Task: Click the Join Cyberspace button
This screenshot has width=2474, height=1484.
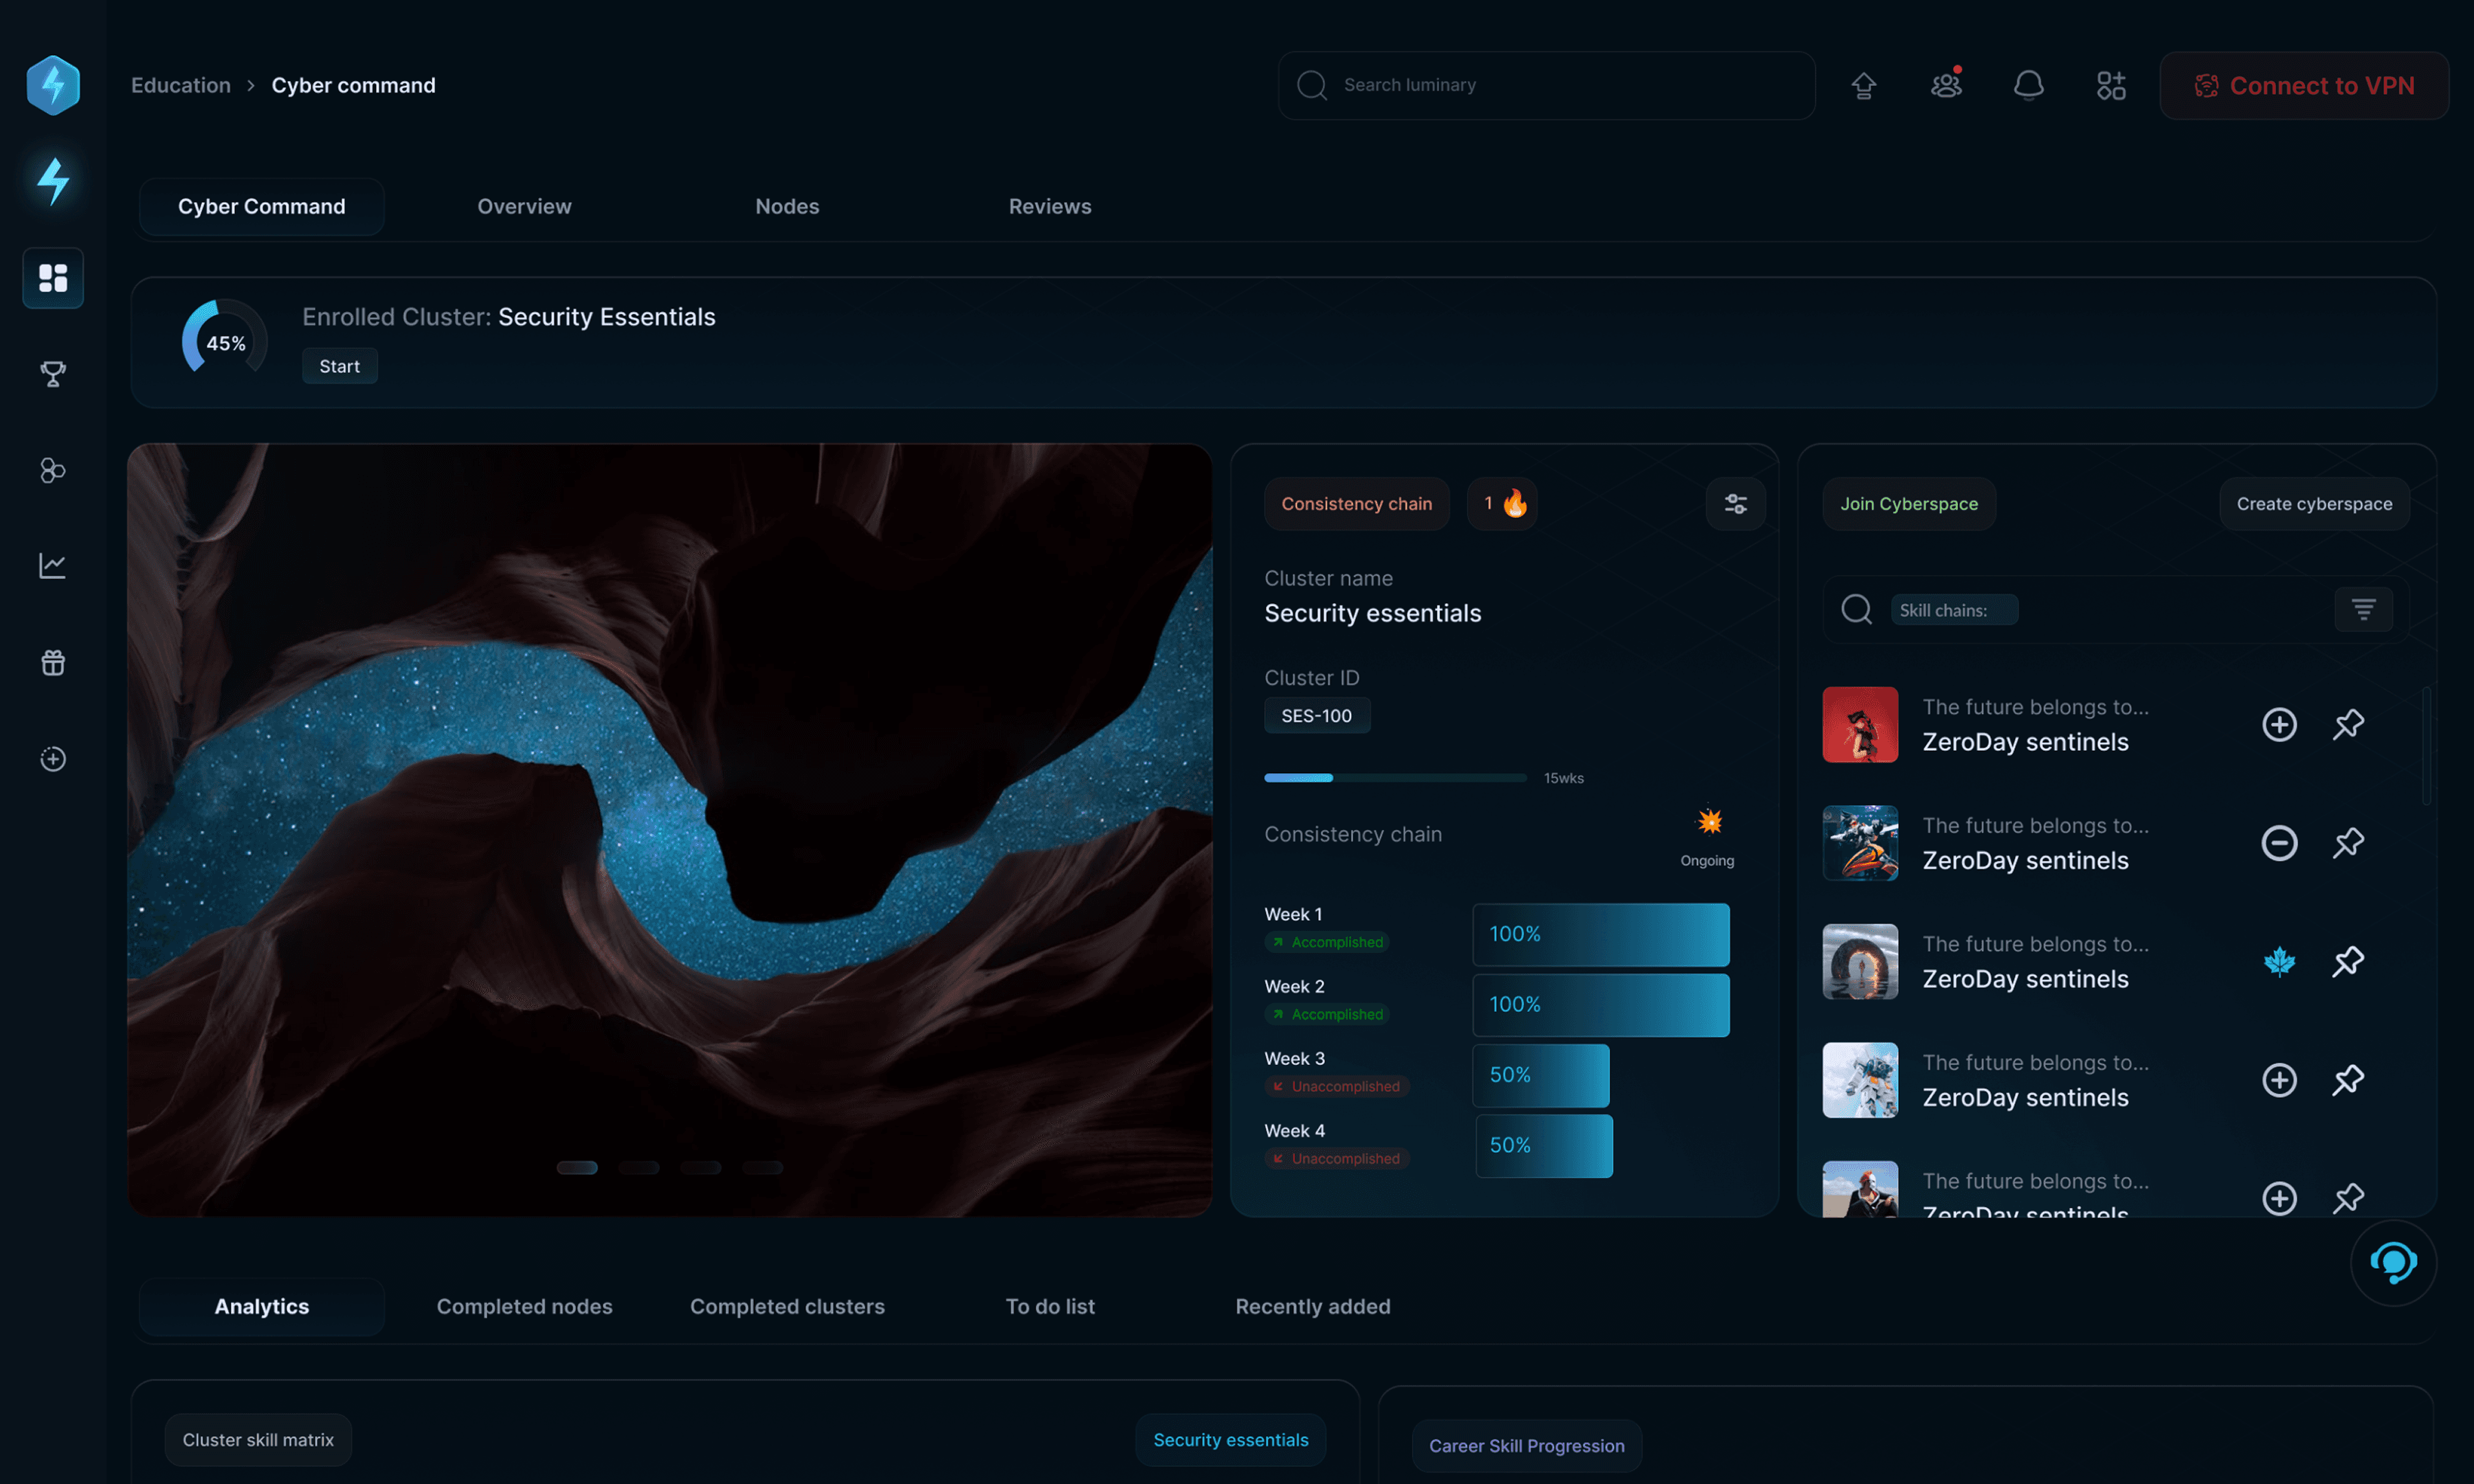Action: click(1908, 503)
